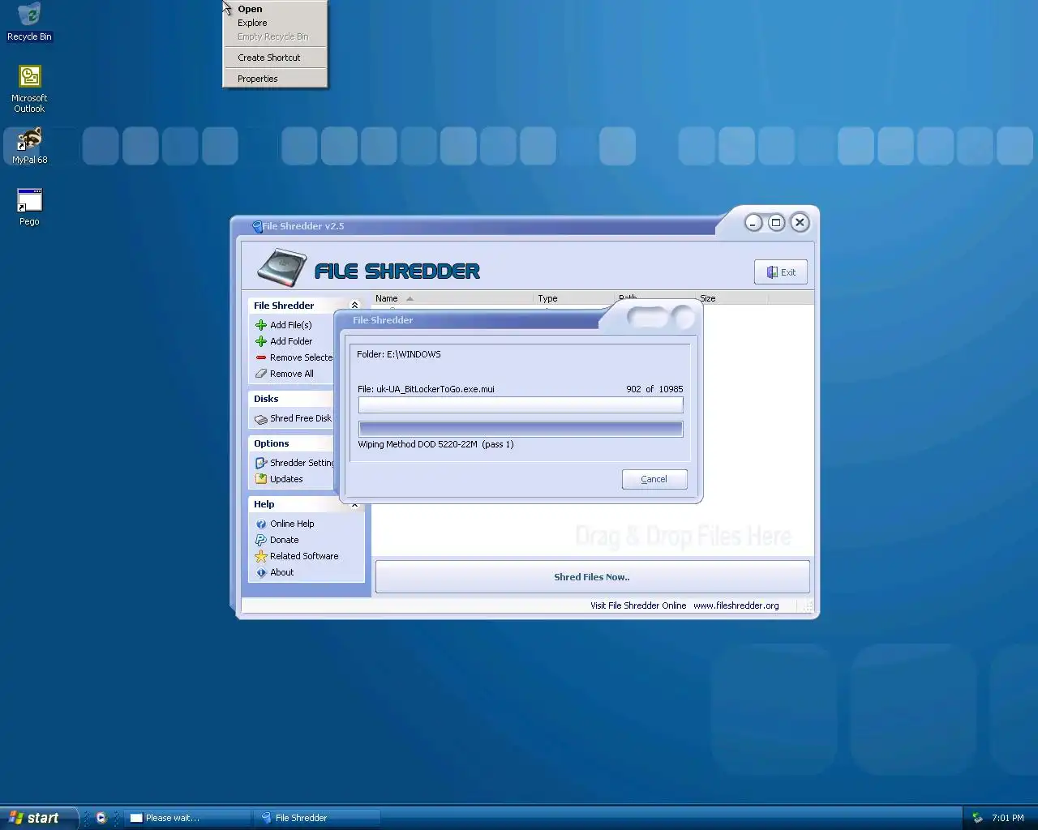Click the Recycle Bin desktop icon

click(29, 21)
